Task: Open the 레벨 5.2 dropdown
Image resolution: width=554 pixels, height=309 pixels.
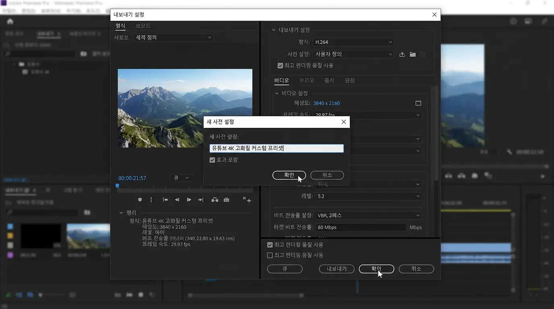Action: pos(368,196)
